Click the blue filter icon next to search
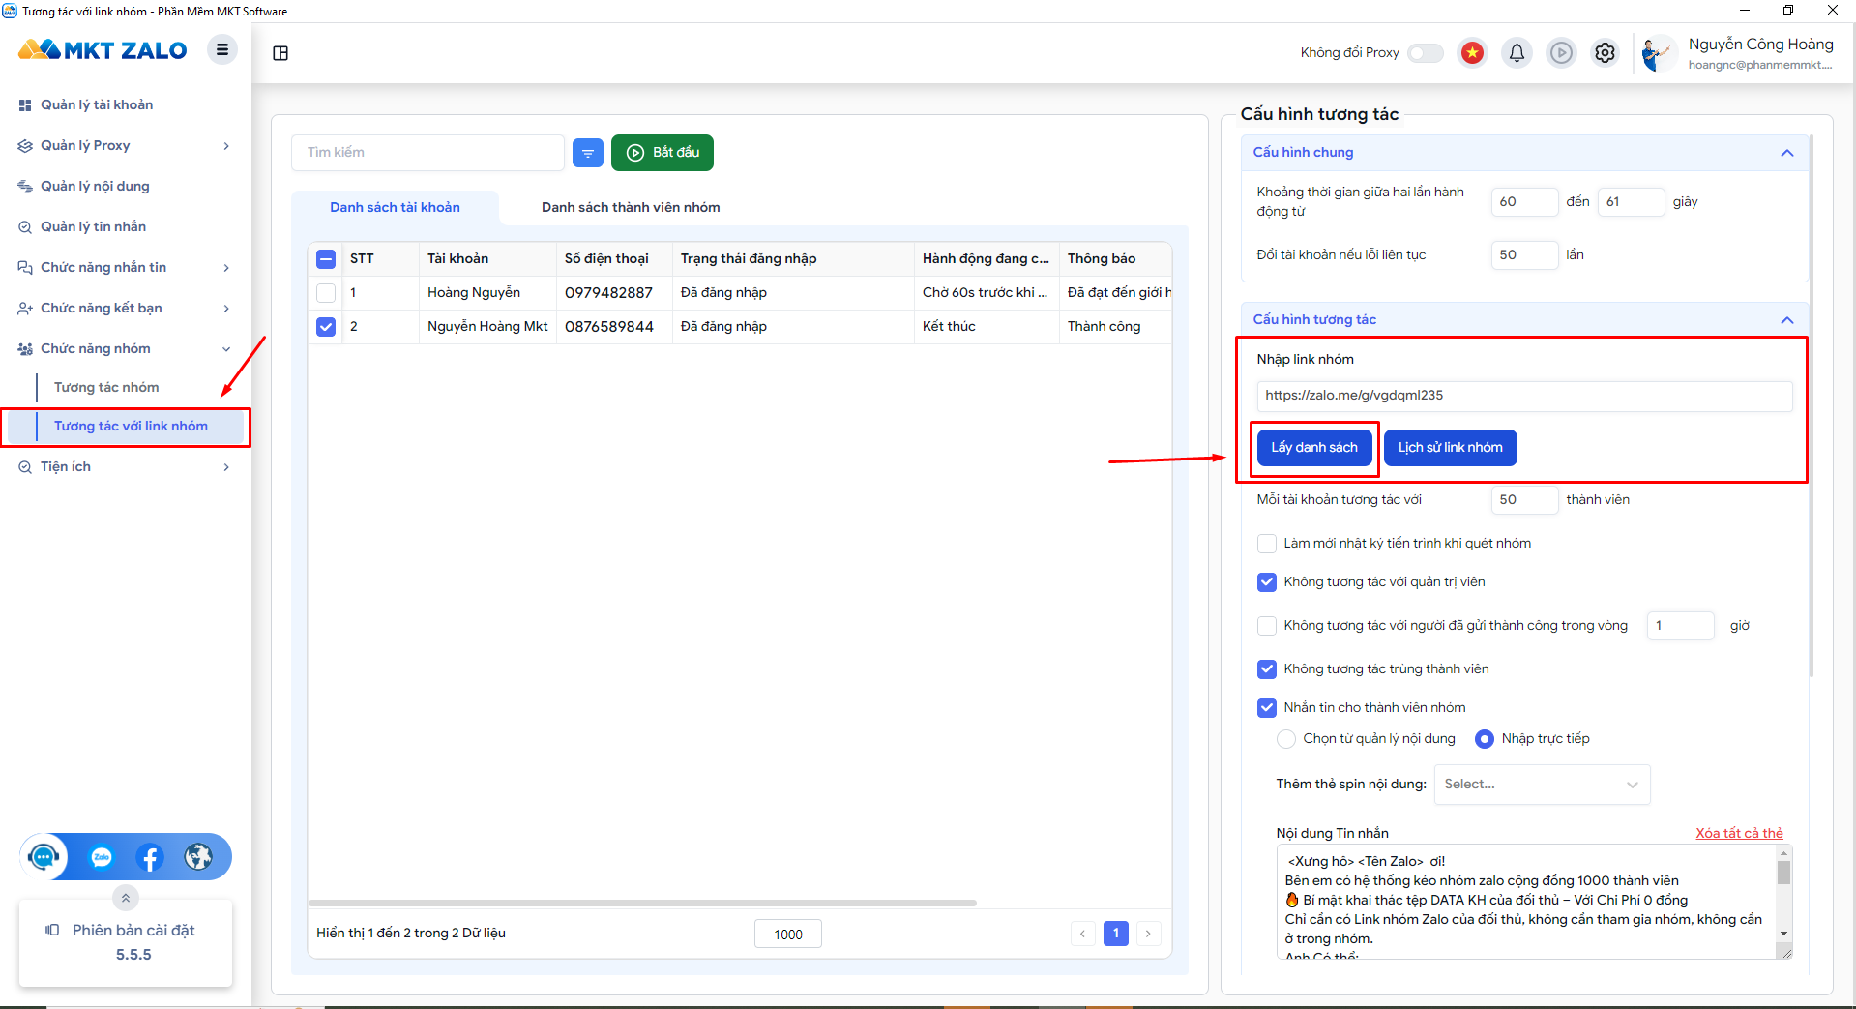This screenshot has height=1009, width=1856. coord(588,153)
